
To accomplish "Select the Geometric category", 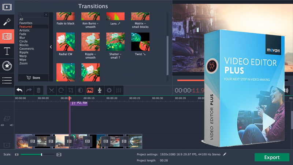I will 27,49.
